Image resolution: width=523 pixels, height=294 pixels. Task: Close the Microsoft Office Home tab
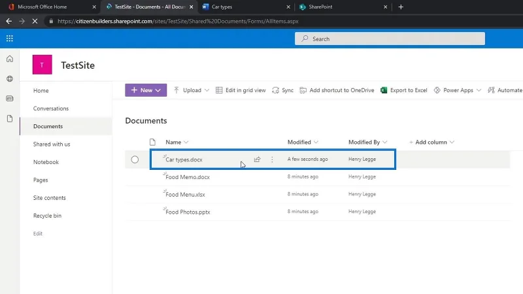pos(94,7)
